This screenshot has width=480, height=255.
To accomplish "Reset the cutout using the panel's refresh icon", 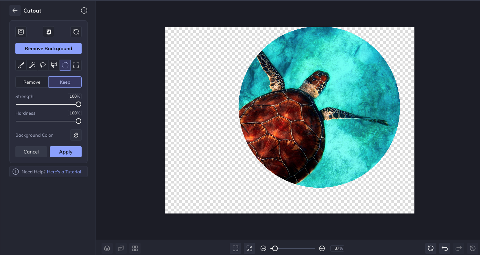I will (x=76, y=32).
